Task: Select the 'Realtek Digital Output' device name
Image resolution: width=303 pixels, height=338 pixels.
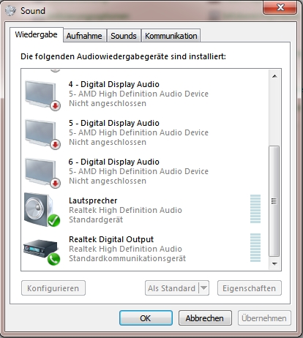Action: coord(111,239)
